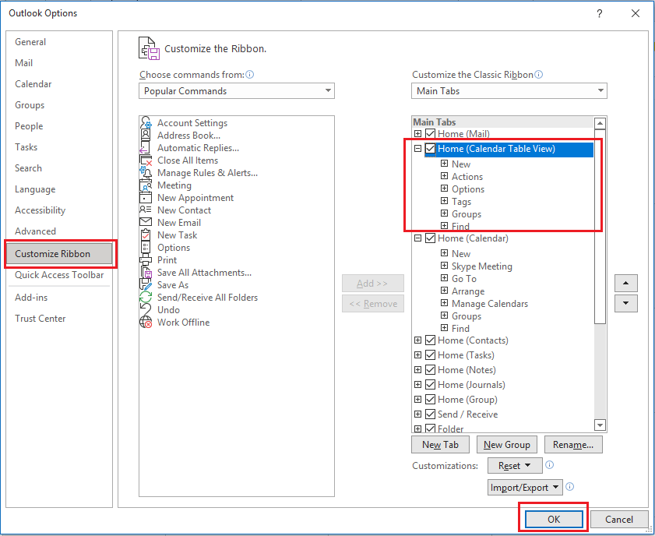Click the Move Down arrow button

[x=625, y=303]
